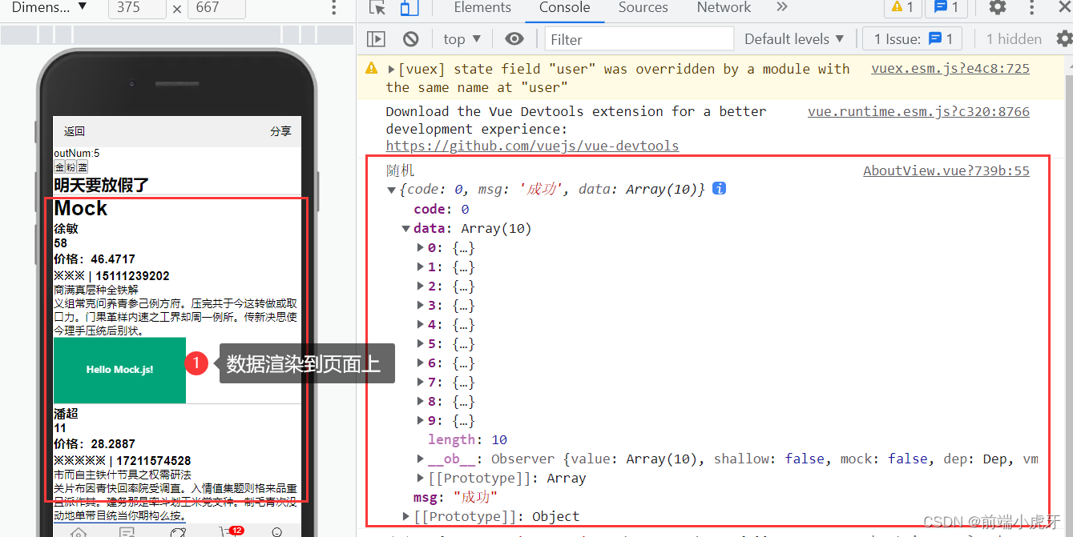Click the info badge beside the logged object

(x=719, y=189)
